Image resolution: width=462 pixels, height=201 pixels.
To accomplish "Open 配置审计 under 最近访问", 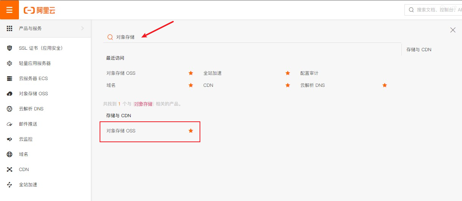I will point(309,73).
